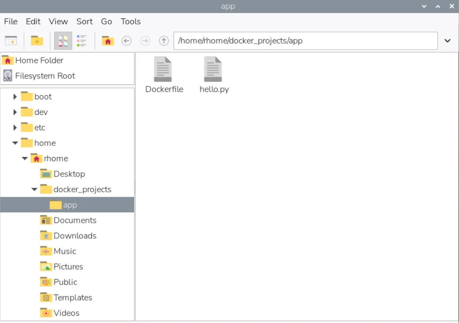459x323 pixels.
Task: Navigate back with the left arrow
Action: click(126, 41)
